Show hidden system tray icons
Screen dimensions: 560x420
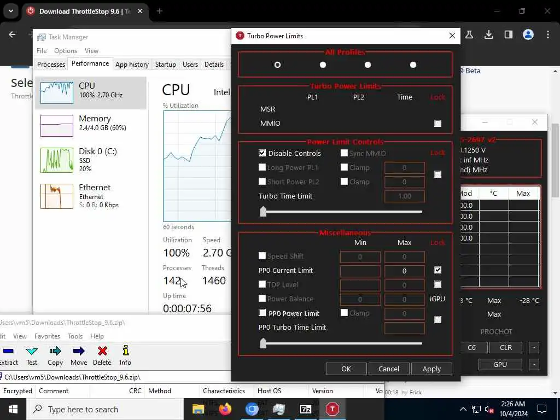click(463, 409)
